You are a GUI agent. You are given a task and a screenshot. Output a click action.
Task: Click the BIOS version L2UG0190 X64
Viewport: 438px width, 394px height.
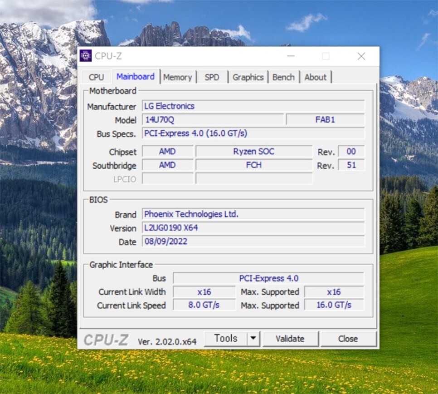[x=253, y=228]
